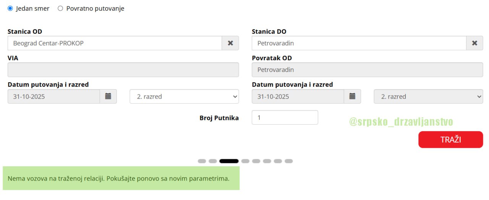The width and height of the screenshot is (489, 200).
Task: Click the return date field 31-10-2025
Action: tap(298, 96)
